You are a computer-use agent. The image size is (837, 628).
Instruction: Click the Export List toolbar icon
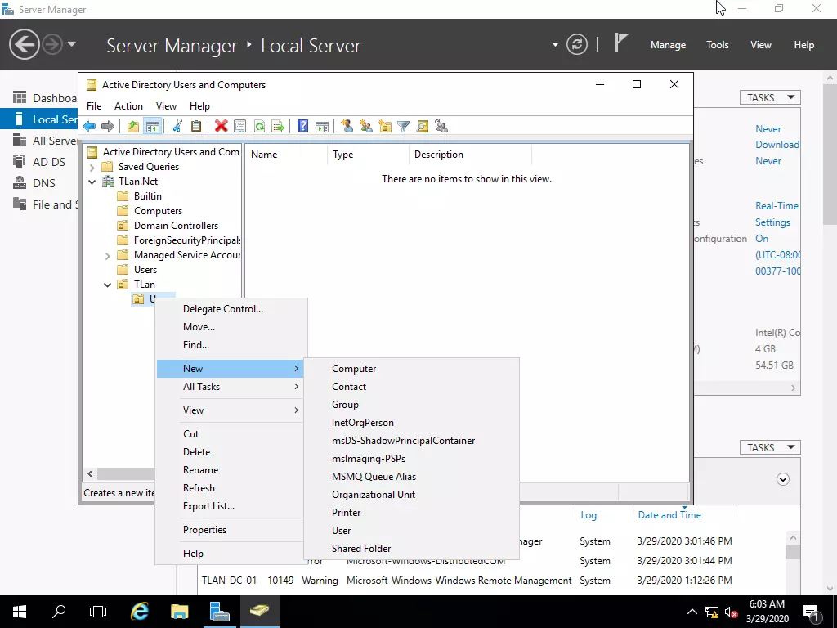pos(278,127)
